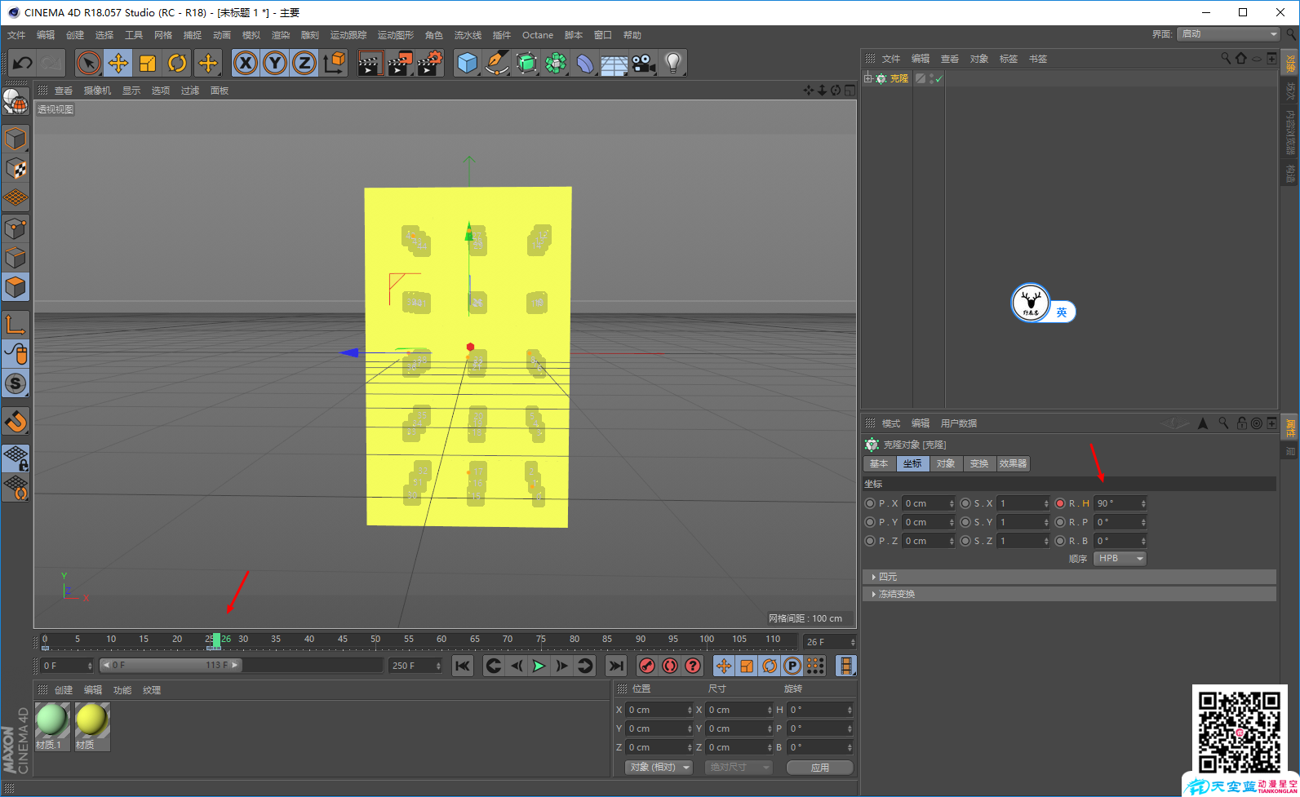
Task: Open the material manager 创建 menu
Action: point(64,690)
